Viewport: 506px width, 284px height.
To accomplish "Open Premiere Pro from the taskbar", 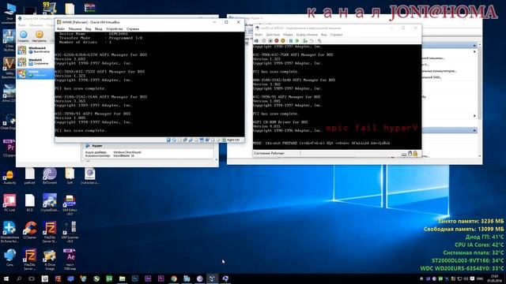I will point(161,278).
